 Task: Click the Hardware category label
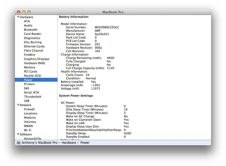coord(26,17)
